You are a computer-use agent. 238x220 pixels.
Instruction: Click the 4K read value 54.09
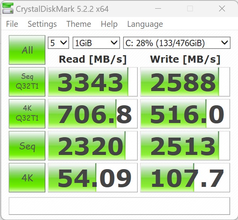click(x=93, y=178)
